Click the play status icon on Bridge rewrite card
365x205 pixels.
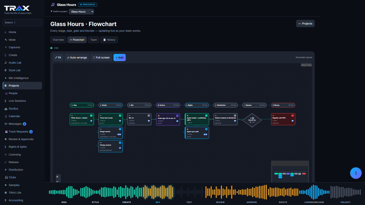[x=120, y=129]
